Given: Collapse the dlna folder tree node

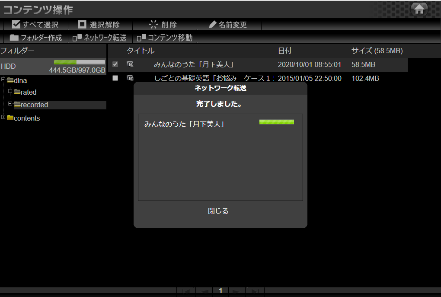Looking at the screenshot, I should coord(3,80).
